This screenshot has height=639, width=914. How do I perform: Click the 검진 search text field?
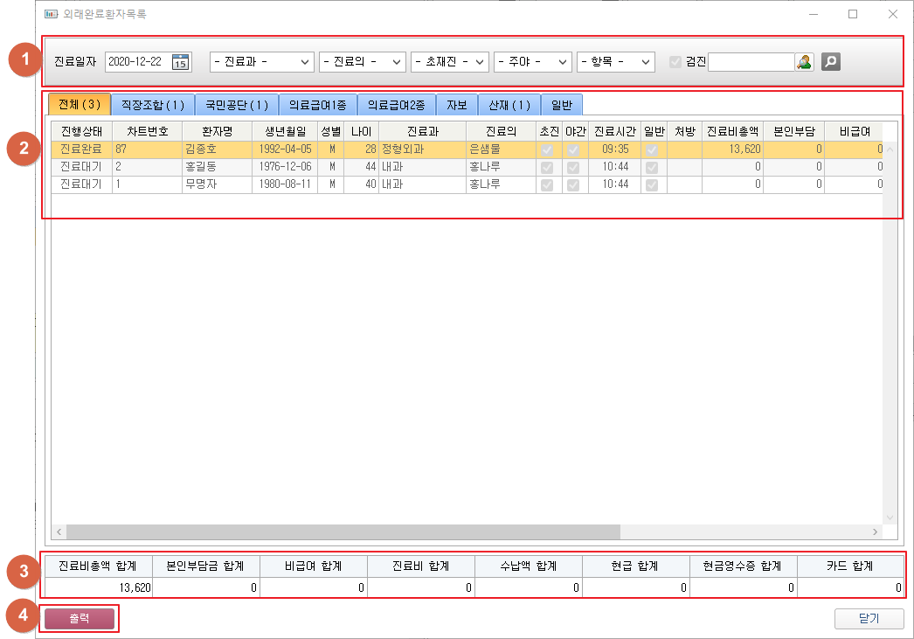tap(751, 62)
